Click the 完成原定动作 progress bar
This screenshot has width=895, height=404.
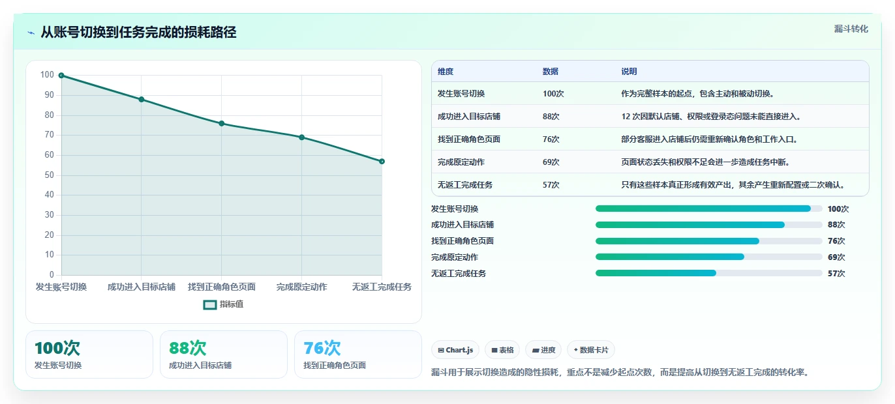[x=709, y=257]
